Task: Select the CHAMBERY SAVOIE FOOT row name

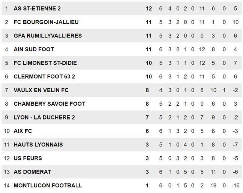Action: 49,104
